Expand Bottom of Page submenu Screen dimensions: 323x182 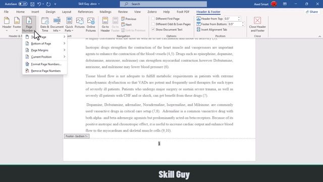tap(45, 43)
